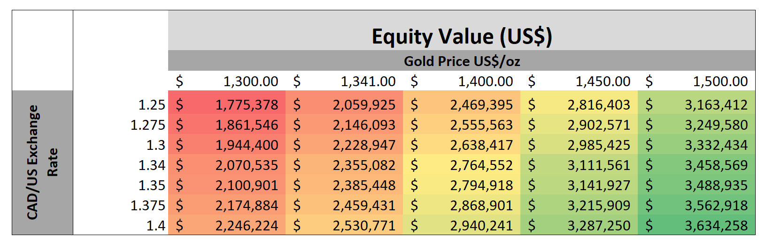Screen dimensions: 766x244
Task: Select the cell with 2,902,571
Action: pos(599,125)
